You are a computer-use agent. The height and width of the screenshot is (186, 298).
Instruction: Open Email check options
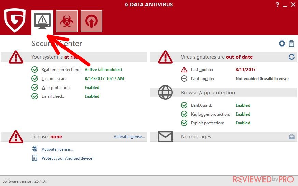tap(53, 96)
